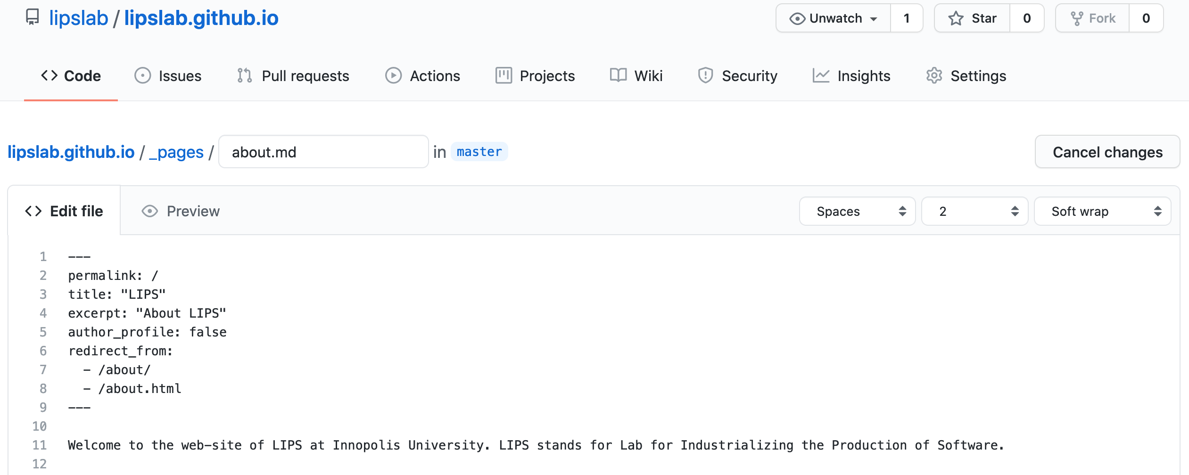Click the Actions play icon

(x=393, y=75)
